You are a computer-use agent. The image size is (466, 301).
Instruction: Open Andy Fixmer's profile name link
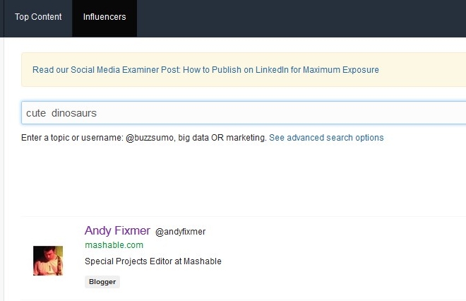tap(117, 231)
